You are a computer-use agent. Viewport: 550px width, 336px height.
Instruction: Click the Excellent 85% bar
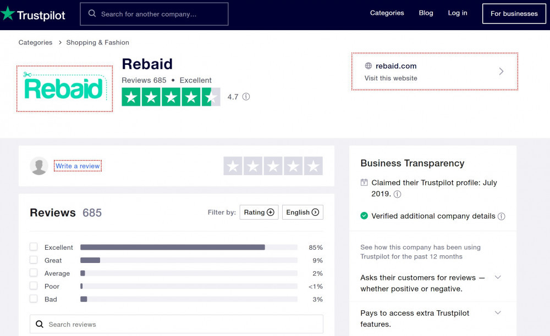(189, 247)
